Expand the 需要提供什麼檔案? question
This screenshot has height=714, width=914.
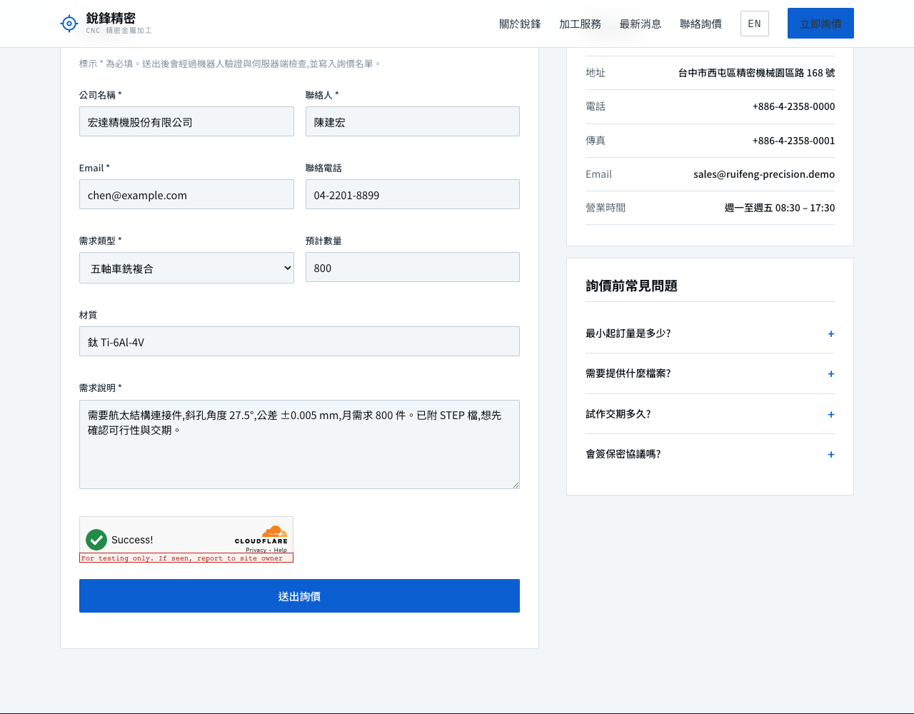tap(710, 373)
